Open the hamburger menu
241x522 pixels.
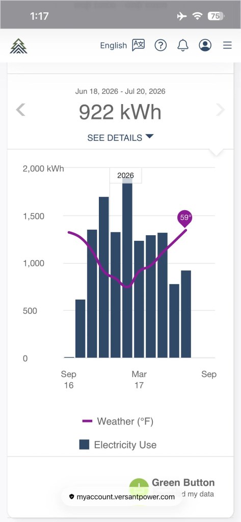[x=227, y=45]
